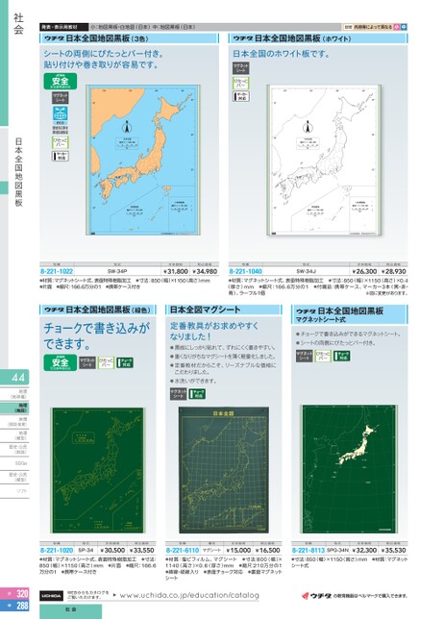This screenshot has height=619, width=444.
Task: Click the 日本全図 grid magnet sheet image
Action: point(224,470)
